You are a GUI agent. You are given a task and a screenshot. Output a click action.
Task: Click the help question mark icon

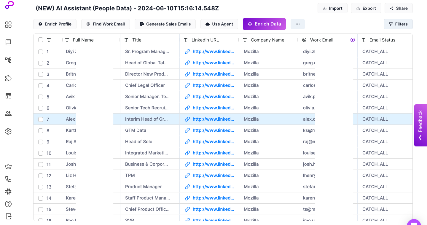click(8, 204)
